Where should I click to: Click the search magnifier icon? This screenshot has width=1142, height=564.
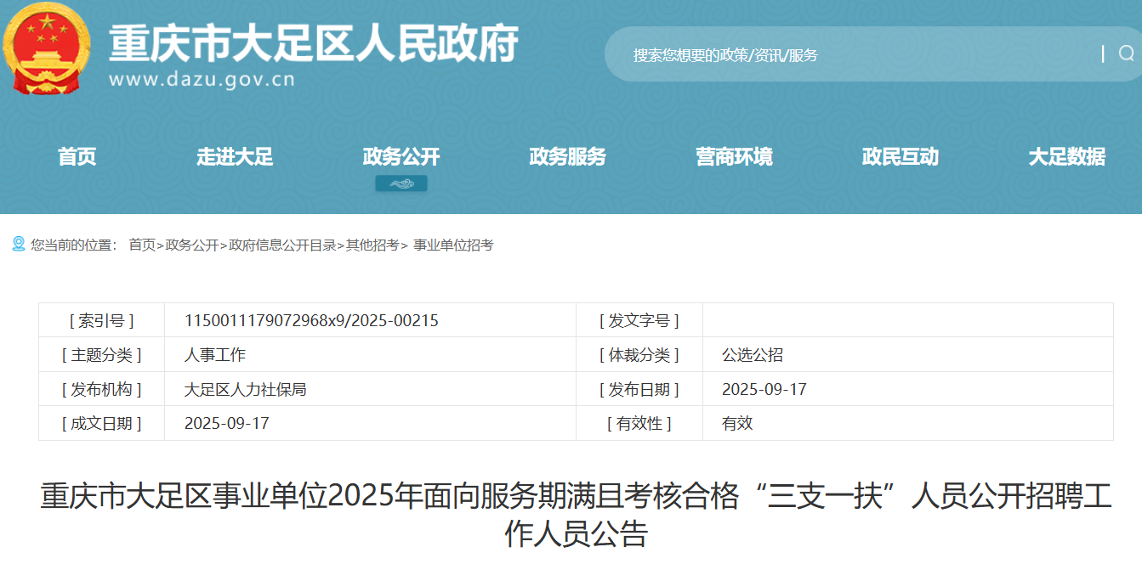pyautogui.click(x=1126, y=54)
